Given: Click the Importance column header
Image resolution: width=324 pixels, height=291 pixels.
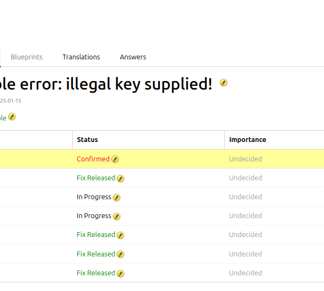Looking at the screenshot, I should pyautogui.click(x=247, y=140).
